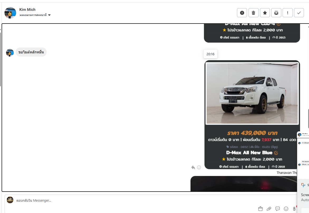The height and width of the screenshot is (213, 309).
Task: Mark conversation as spam icon
Action: pyautogui.click(x=242, y=13)
